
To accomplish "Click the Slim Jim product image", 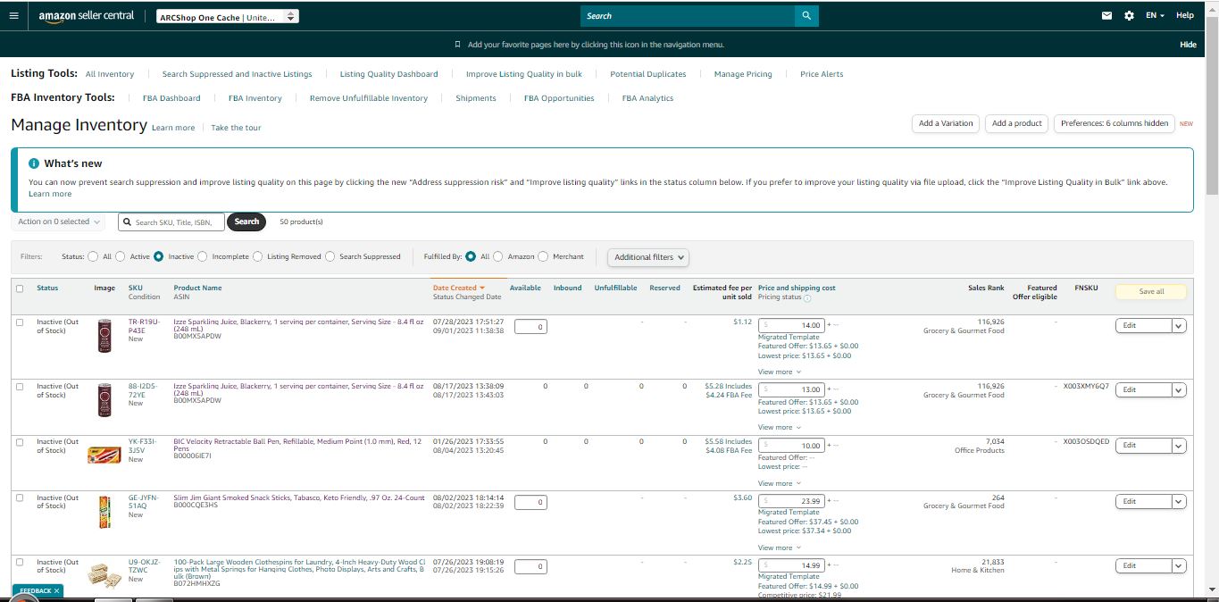I will click(x=104, y=512).
